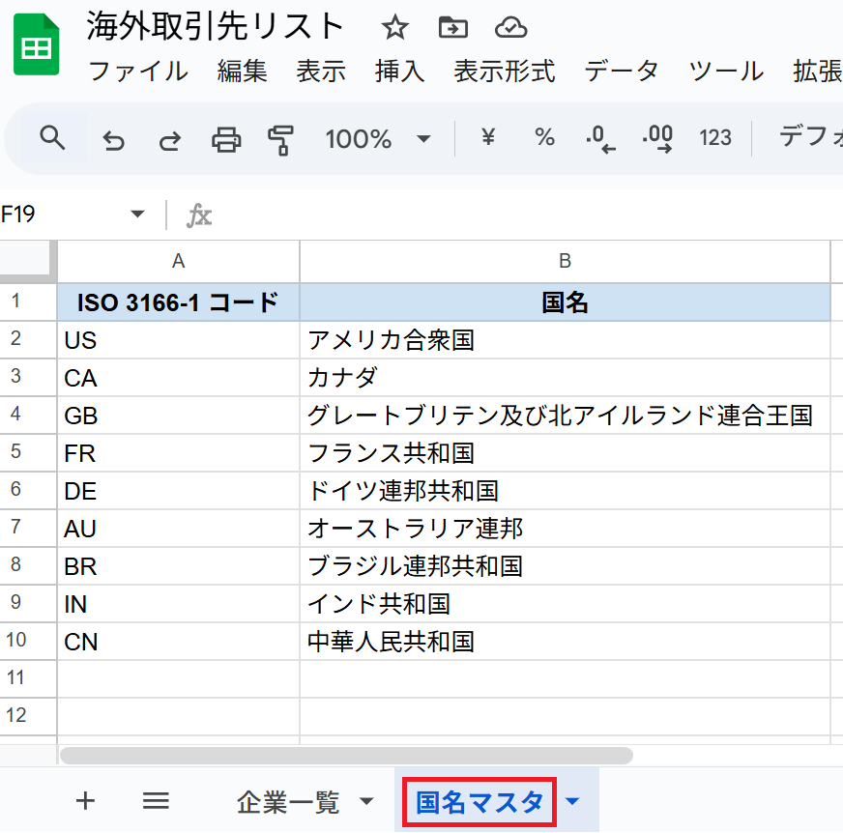Select cell containing アメリカ合衆国

point(565,340)
